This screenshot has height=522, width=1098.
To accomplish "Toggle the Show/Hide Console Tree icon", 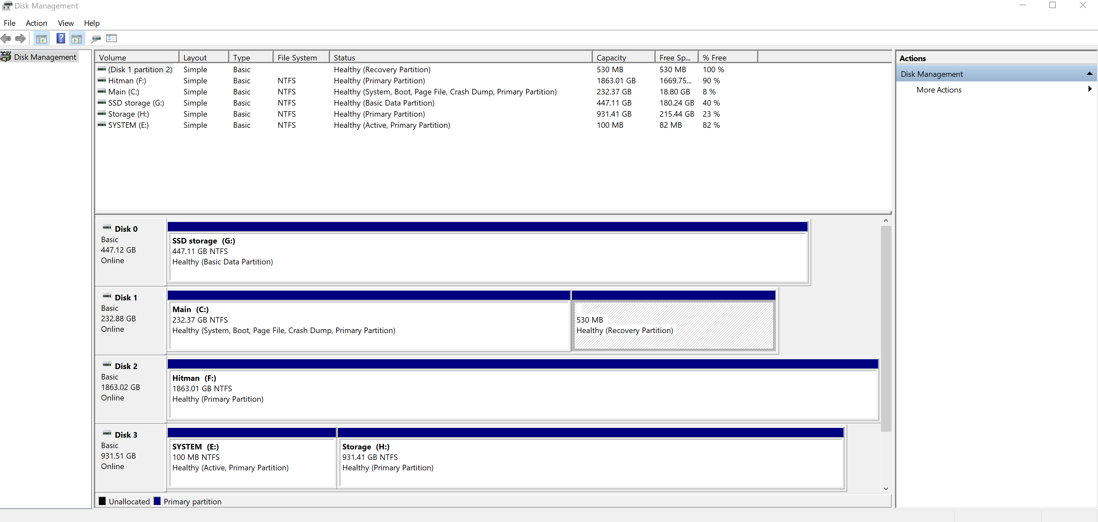I will tap(41, 39).
